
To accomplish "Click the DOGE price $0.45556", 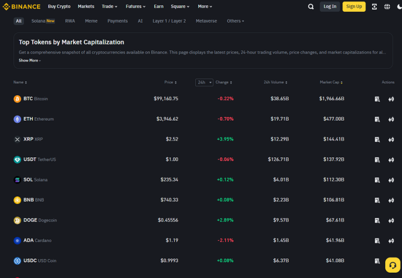I will (x=168, y=220).
